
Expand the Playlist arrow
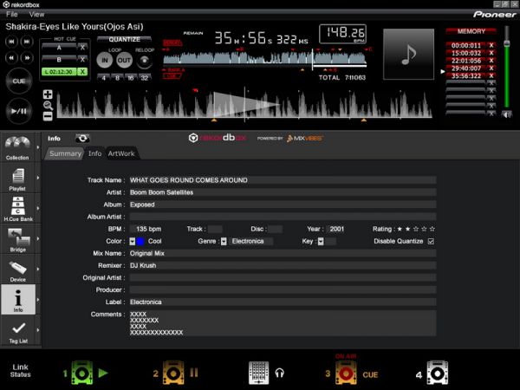38,178
